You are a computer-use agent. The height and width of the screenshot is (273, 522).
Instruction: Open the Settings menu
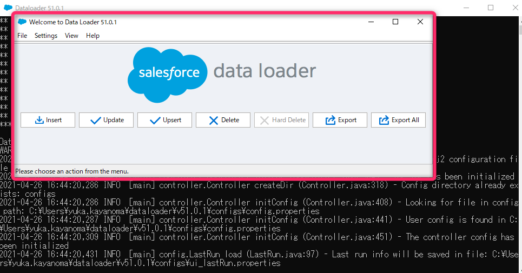pyautogui.click(x=46, y=36)
